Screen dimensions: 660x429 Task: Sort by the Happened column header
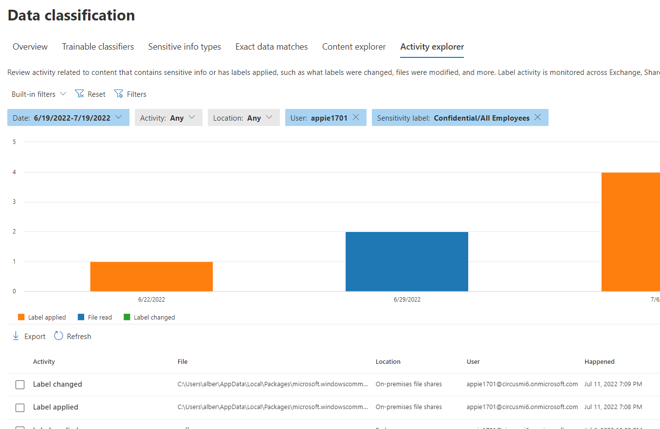click(x=599, y=362)
